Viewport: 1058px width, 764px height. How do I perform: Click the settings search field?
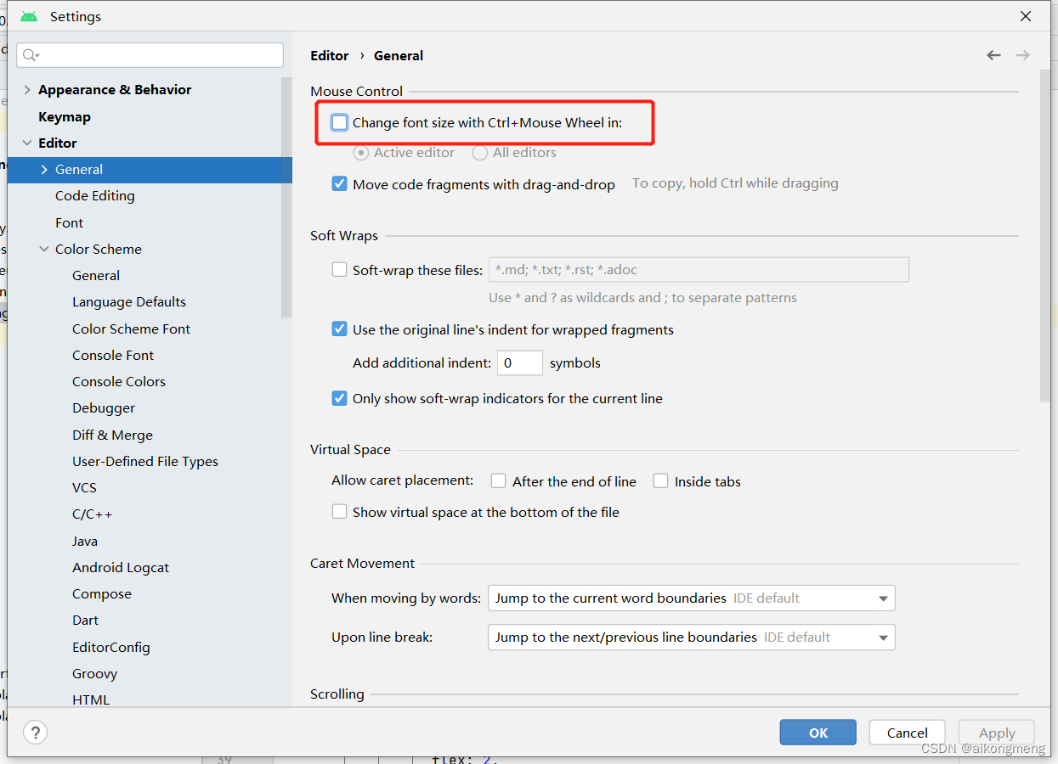150,55
